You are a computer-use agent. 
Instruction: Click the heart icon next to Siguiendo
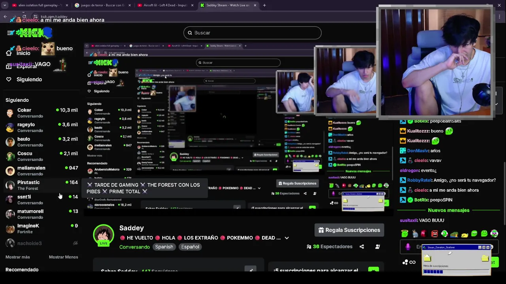pos(9,79)
